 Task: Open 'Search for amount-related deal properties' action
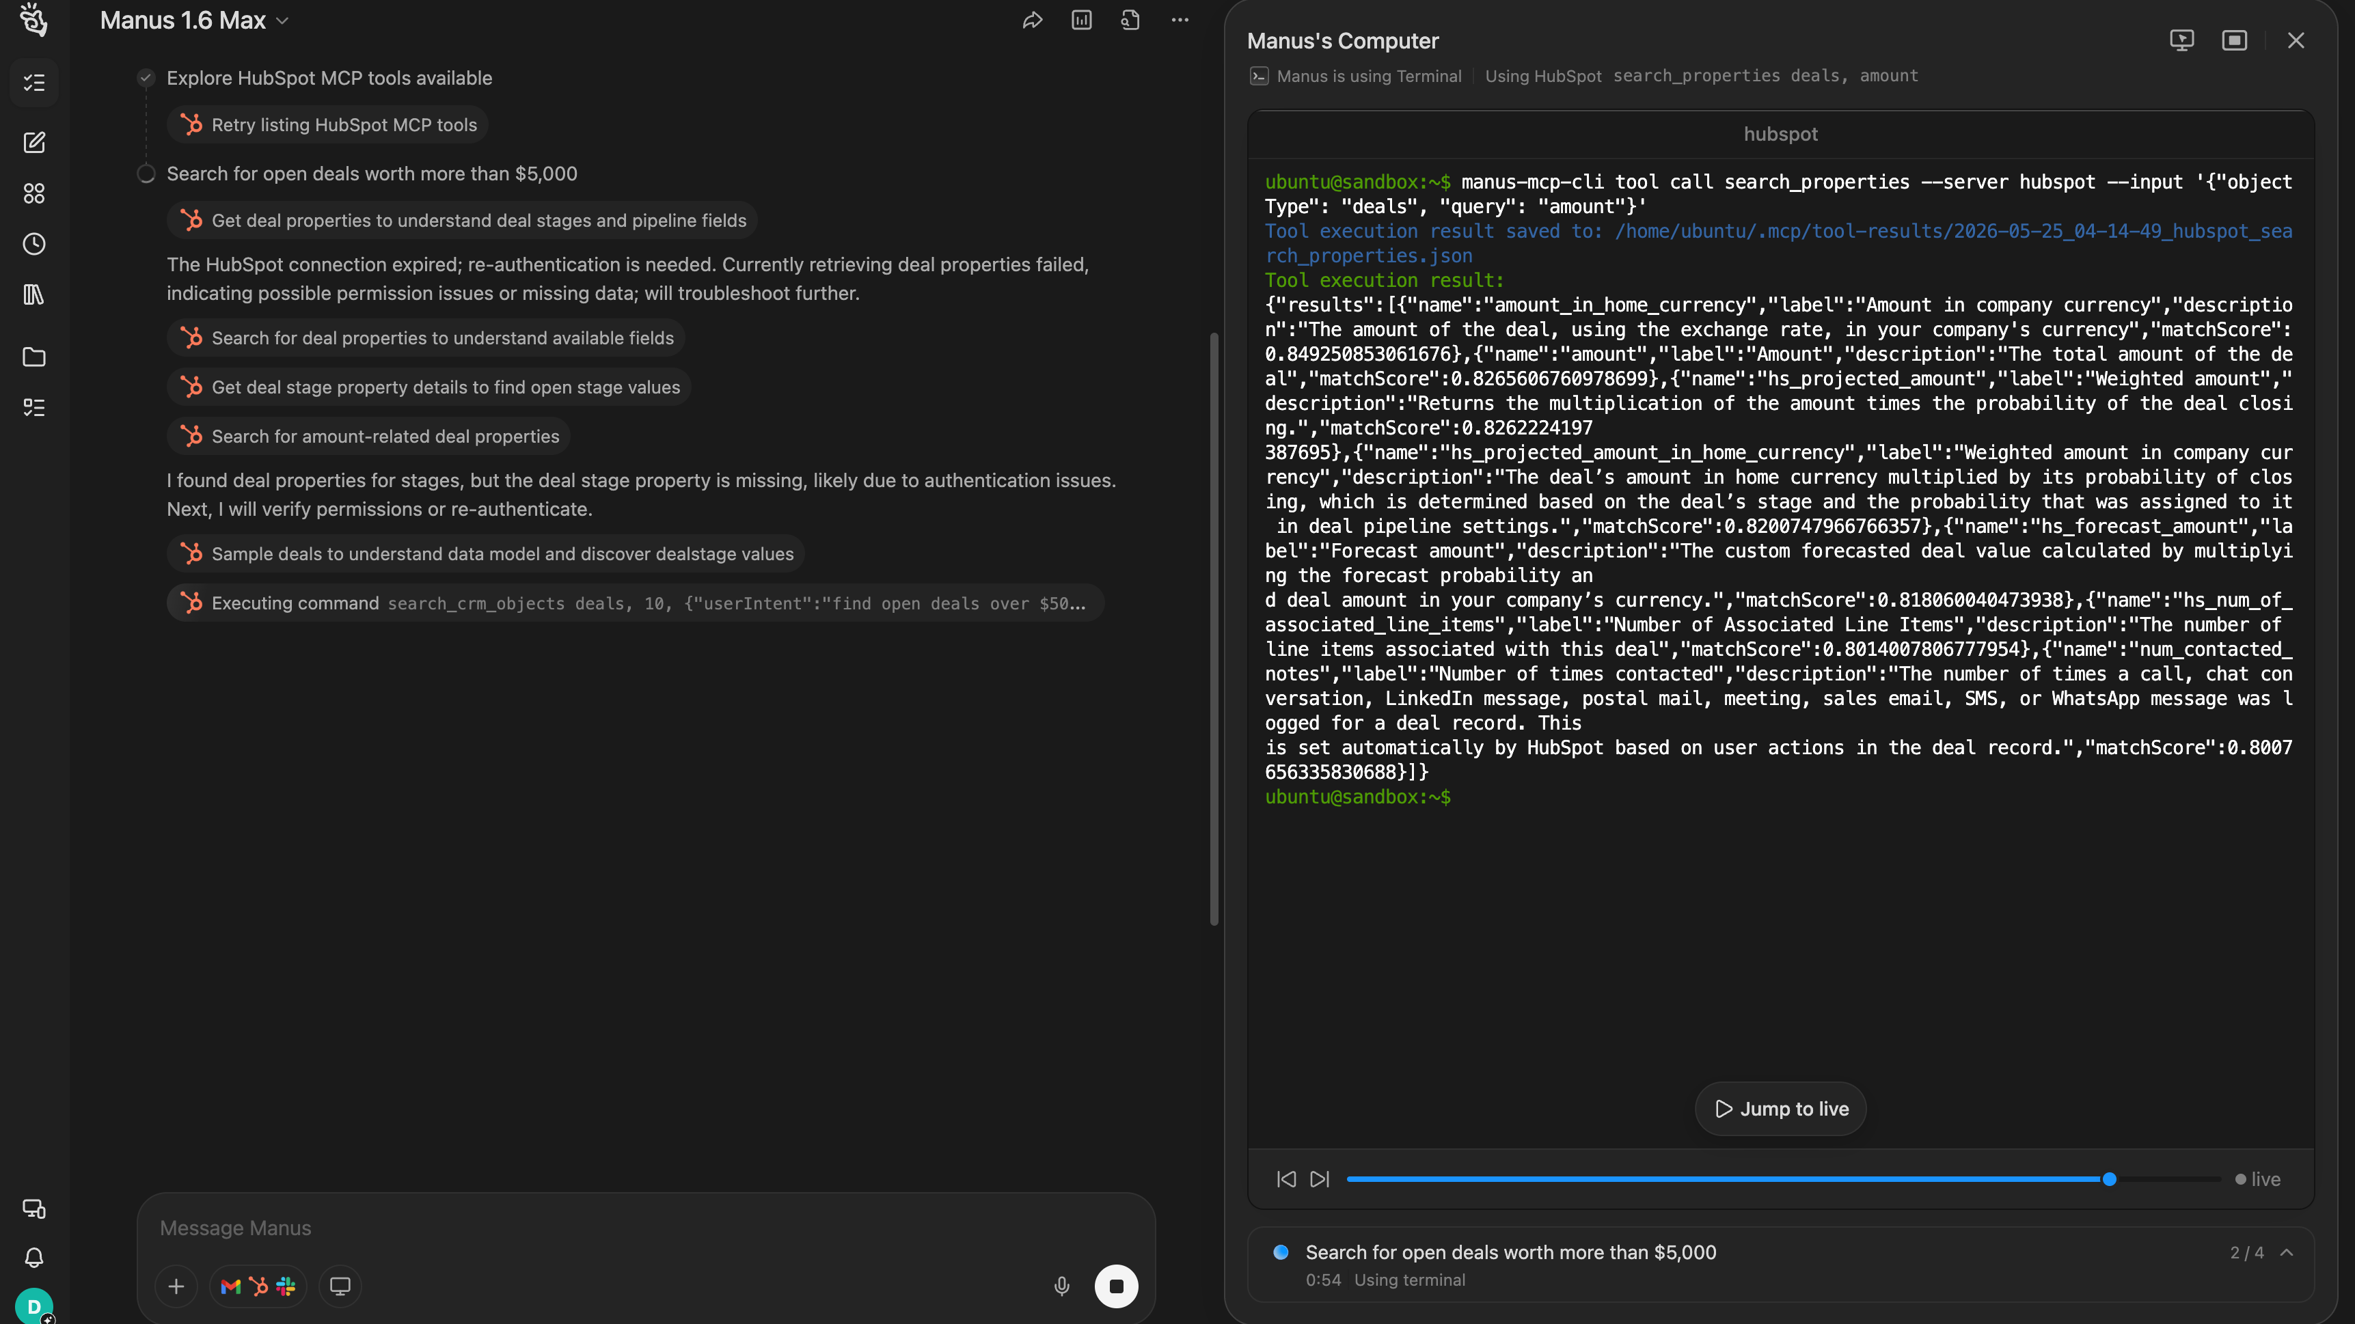(x=368, y=437)
